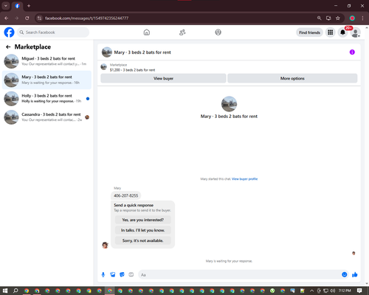Open Miguel's 3 beds 2 bats conversation

(x=46, y=61)
